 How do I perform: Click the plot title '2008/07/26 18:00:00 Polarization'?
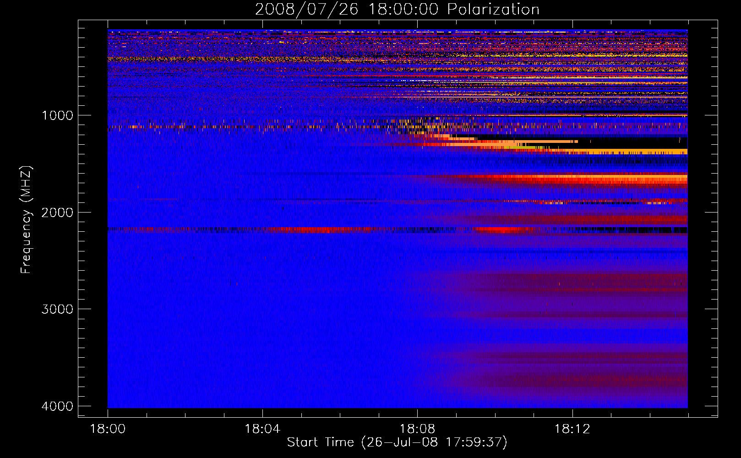pyautogui.click(x=397, y=9)
